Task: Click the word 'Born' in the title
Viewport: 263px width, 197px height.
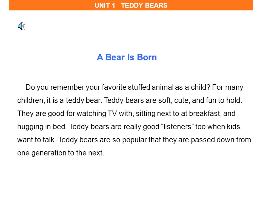Action: (147, 57)
